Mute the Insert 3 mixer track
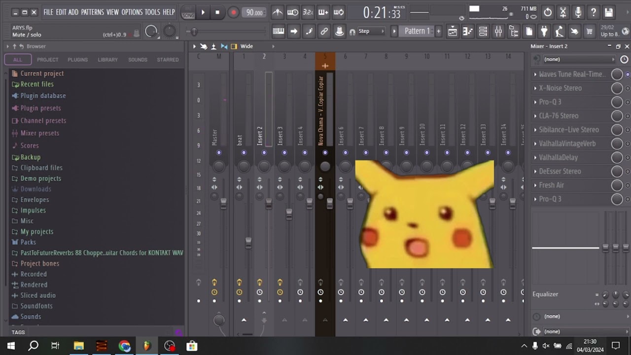The image size is (631, 355). pyautogui.click(x=284, y=153)
